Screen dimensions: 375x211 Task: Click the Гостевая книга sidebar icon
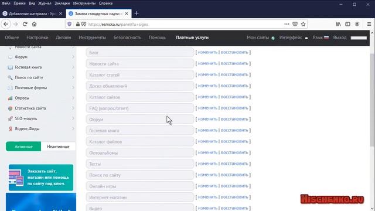pyautogui.click(x=10, y=67)
